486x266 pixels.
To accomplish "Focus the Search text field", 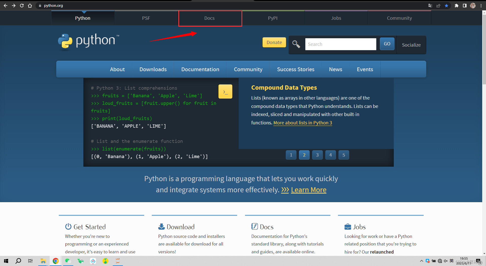I will pyautogui.click(x=341, y=44).
